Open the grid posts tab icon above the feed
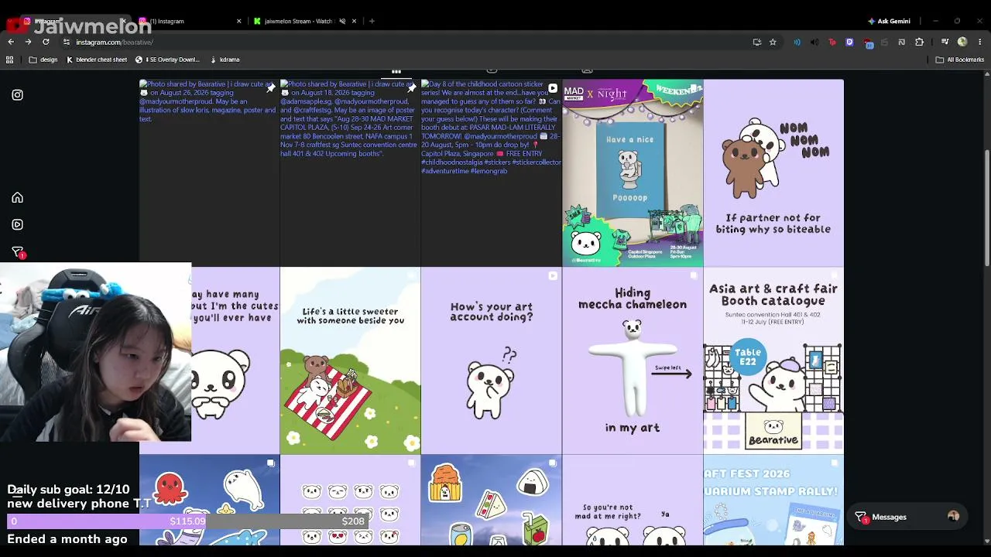This screenshot has width=991, height=557. (396, 72)
